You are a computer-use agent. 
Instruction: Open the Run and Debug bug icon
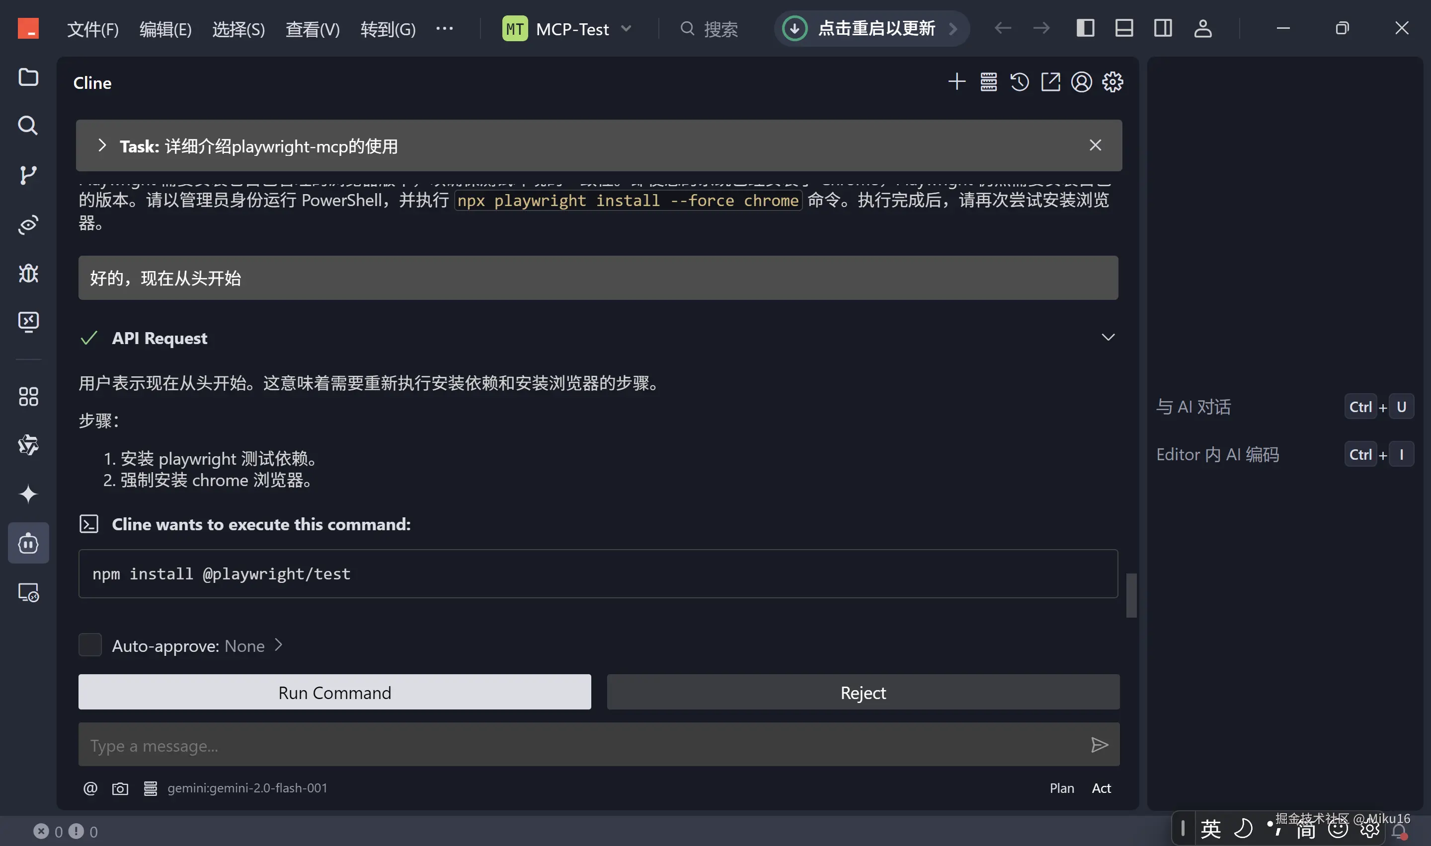28,274
